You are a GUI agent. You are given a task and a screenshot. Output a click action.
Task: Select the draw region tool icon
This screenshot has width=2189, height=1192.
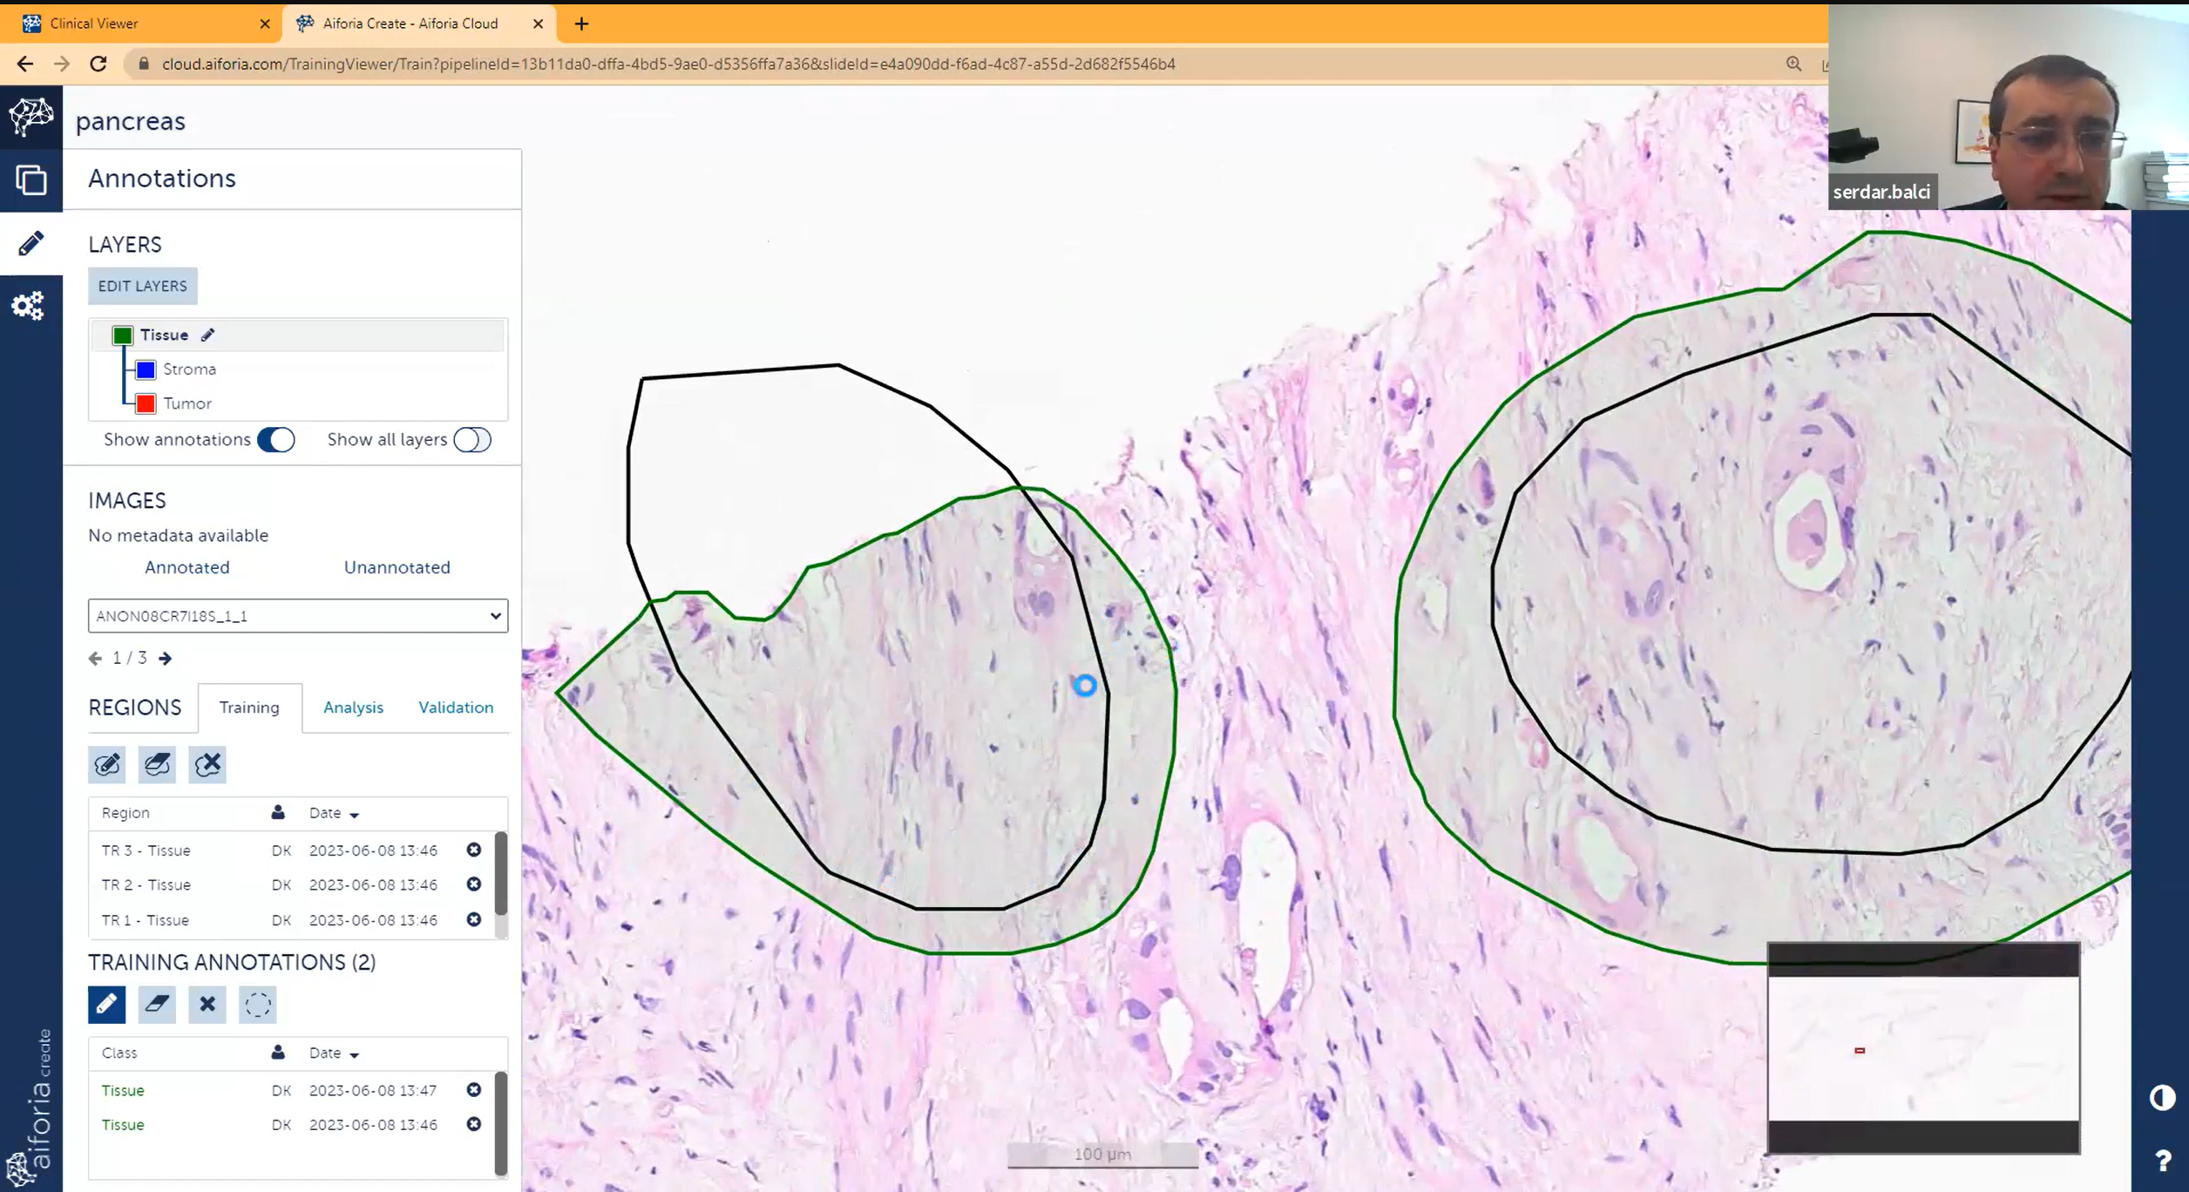(x=107, y=764)
